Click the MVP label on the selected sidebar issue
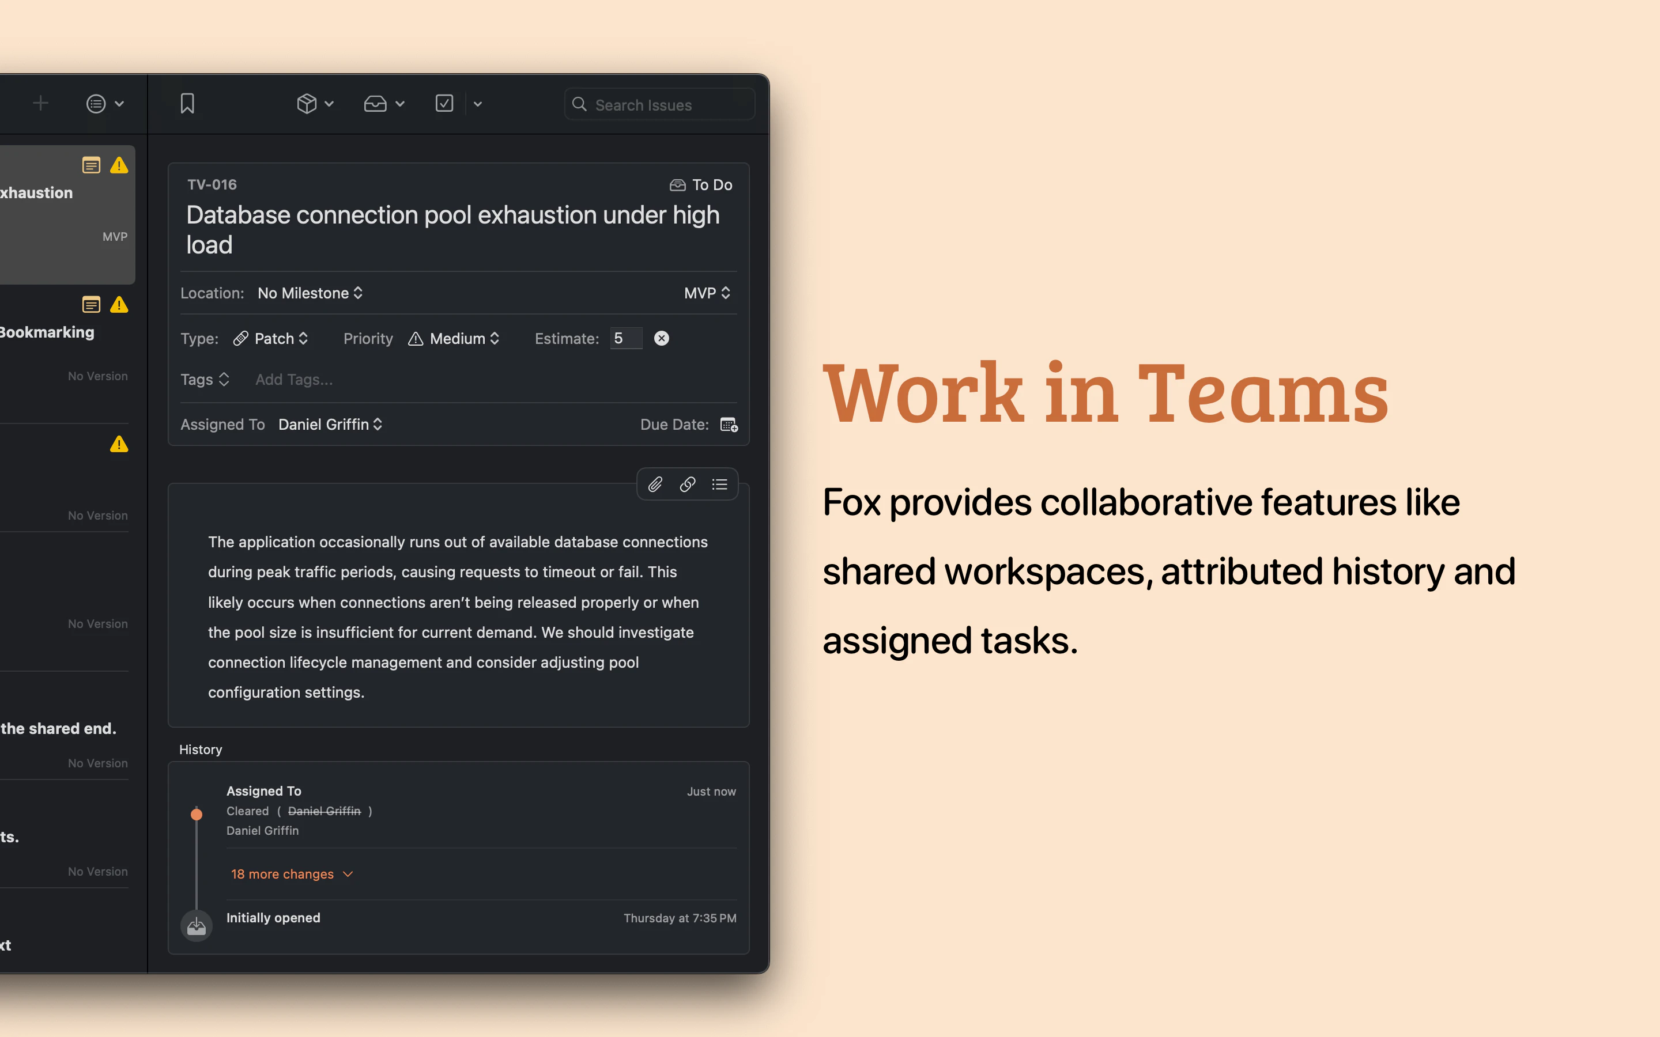This screenshot has height=1037, width=1660. click(115, 237)
